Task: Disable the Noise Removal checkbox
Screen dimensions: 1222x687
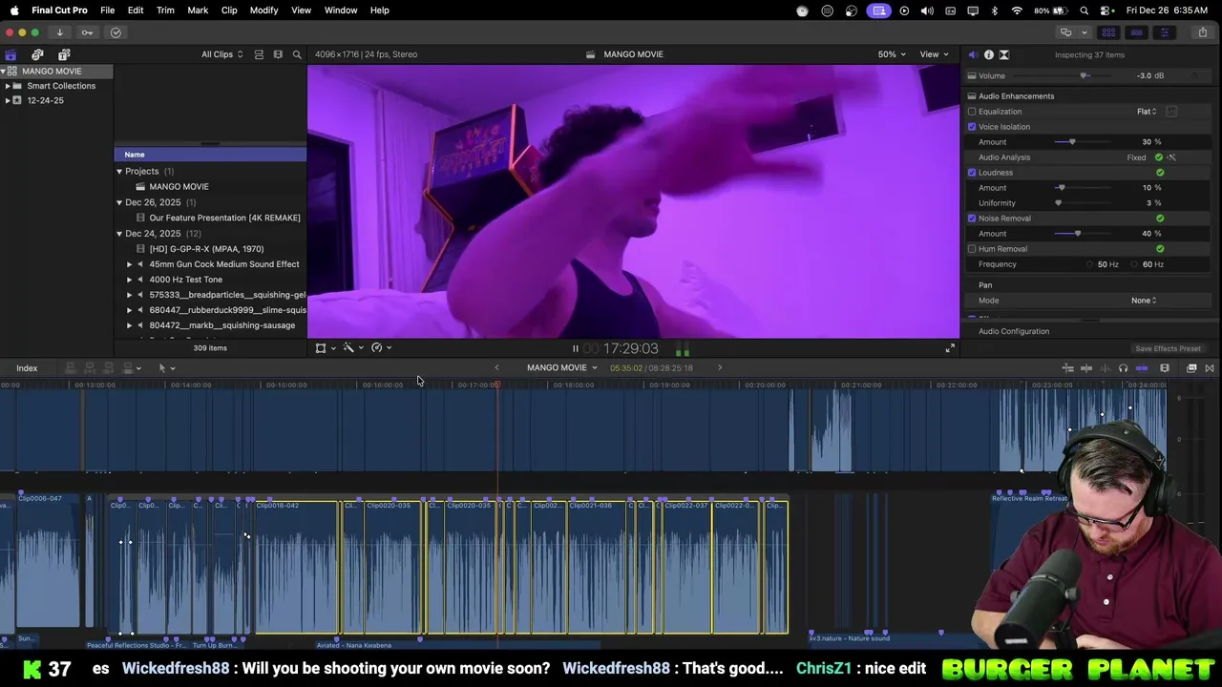Action: (972, 219)
